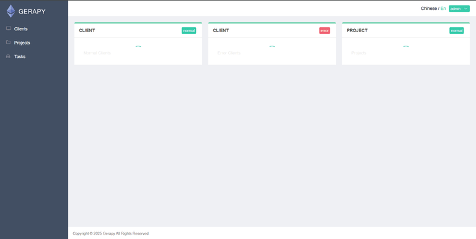The height and width of the screenshot is (239, 476).
Task: Click the red error badge
Action: 325,30
